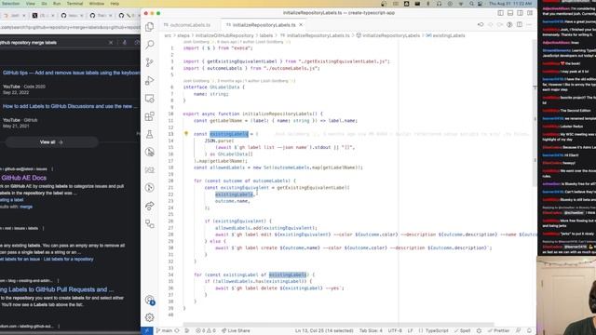Open 'How to add Labels to GitHub Discussions' video result
This screenshot has width=596, height=335.
tap(71, 106)
